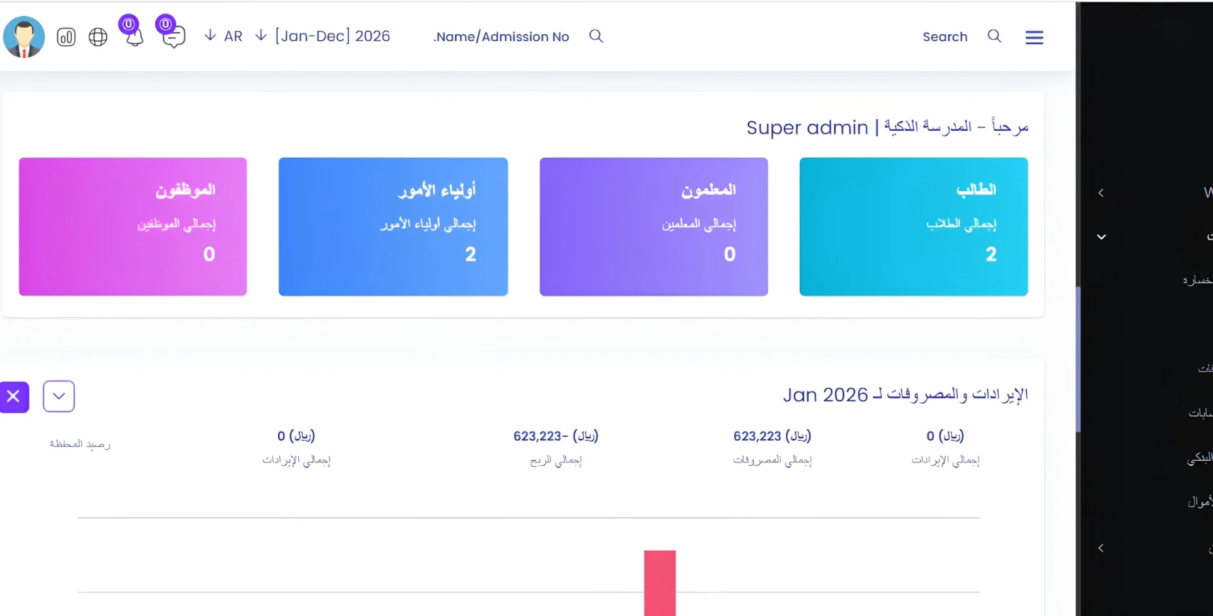Expand the bottom sidebar item chevron
This screenshot has width=1213, height=616.
coord(1101,548)
